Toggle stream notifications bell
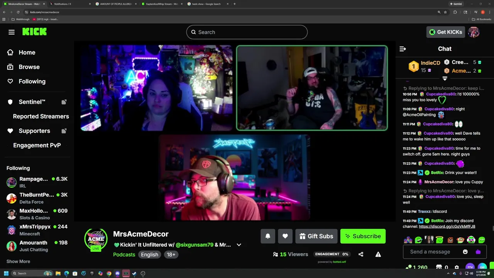494x278 pixels. [268, 236]
